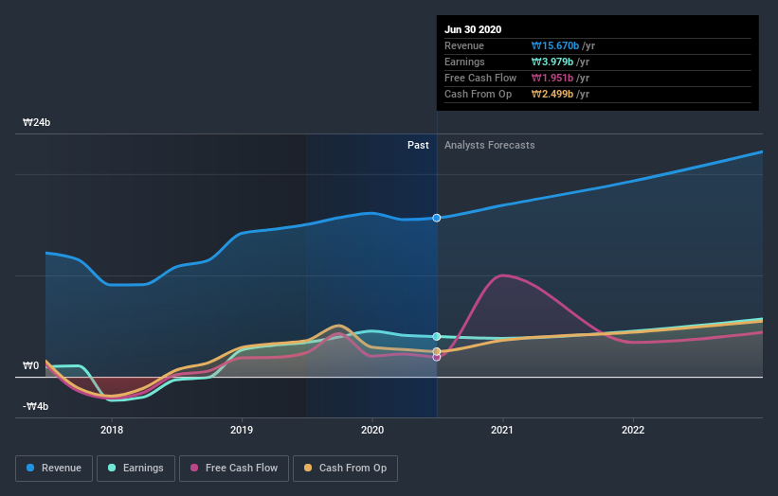The width and height of the screenshot is (778, 496).
Task: Click the ₩0 y-axis label
Action: 30,365
